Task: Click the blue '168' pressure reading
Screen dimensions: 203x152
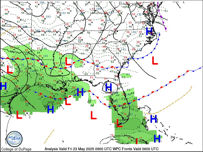Action: (x=99, y=9)
